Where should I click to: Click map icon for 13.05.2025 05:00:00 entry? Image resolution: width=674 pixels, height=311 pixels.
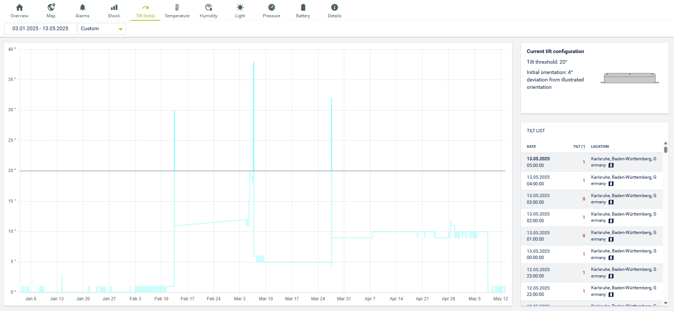pyautogui.click(x=611, y=165)
